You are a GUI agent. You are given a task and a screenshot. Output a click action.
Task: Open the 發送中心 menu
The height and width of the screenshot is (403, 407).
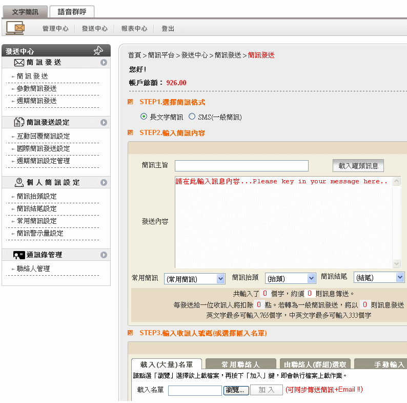pyautogui.click(x=95, y=29)
